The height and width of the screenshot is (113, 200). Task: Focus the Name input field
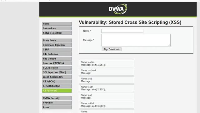point(122,31)
